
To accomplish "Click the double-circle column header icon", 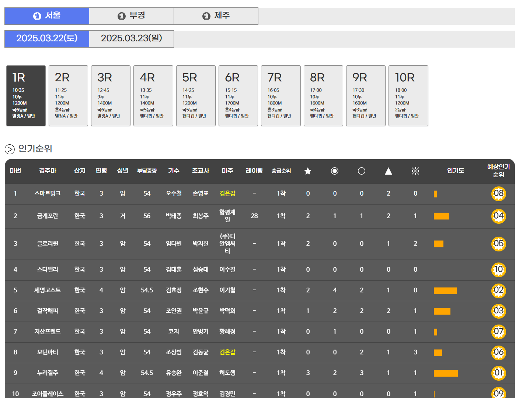I will point(335,171).
